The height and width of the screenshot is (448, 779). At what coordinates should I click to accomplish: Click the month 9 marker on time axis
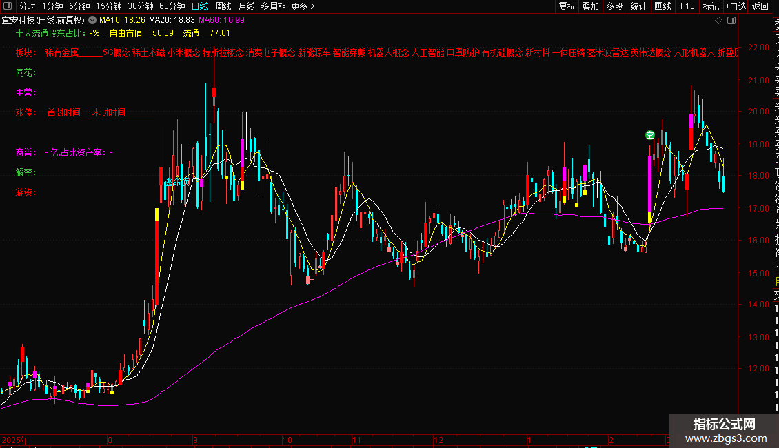click(x=195, y=440)
